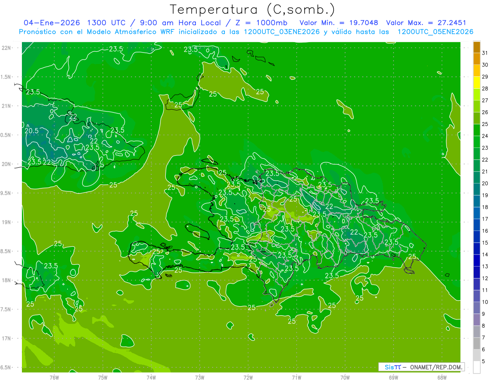Click the legend value "17"
The image size is (496, 383).
tap(485, 219)
